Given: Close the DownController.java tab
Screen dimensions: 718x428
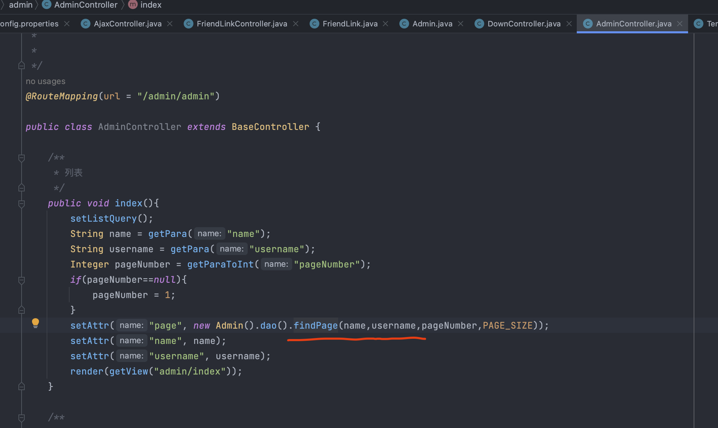Looking at the screenshot, I should coord(569,24).
